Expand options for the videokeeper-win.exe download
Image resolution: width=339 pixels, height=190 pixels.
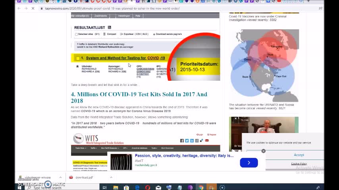click(60, 177)
